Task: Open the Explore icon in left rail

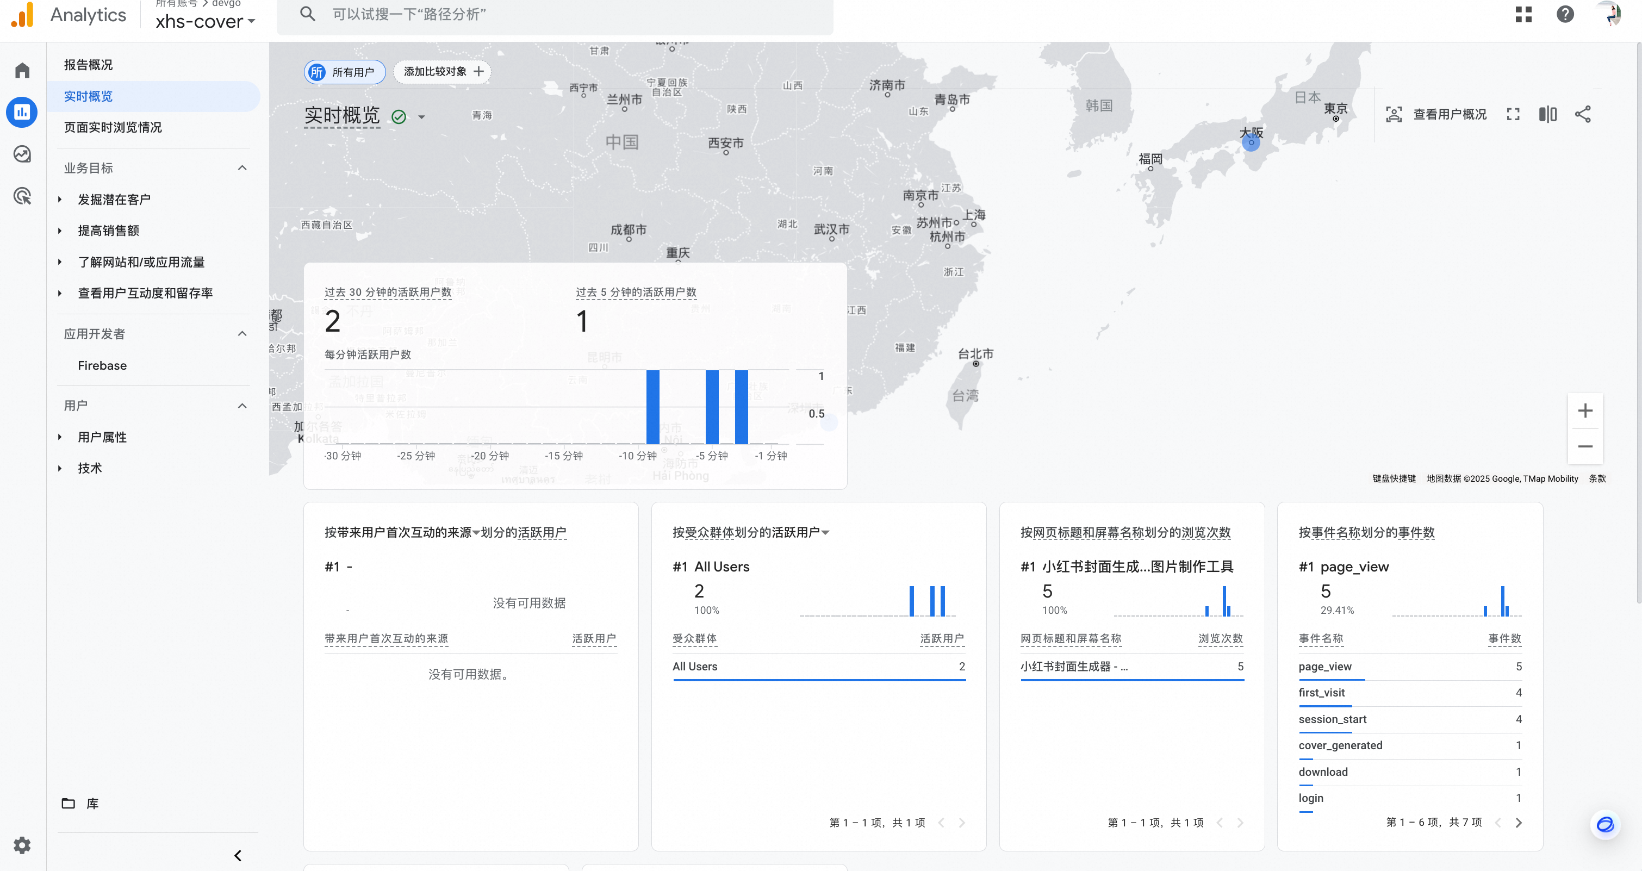Action: pos(22,154)
